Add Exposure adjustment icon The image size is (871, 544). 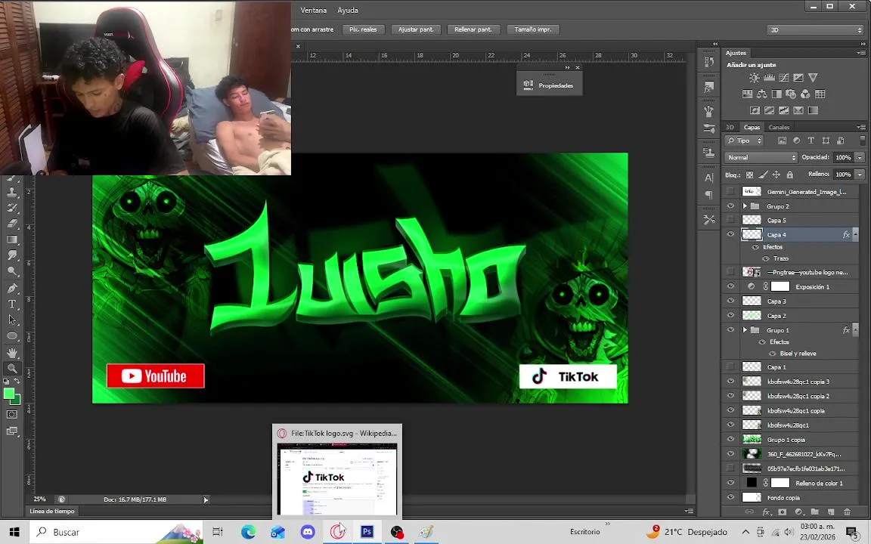tap(798, 78)
